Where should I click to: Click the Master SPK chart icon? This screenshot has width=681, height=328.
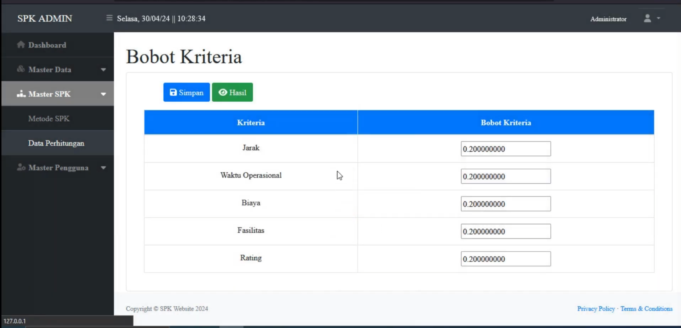pyautogui.click(x=21, y=94)
